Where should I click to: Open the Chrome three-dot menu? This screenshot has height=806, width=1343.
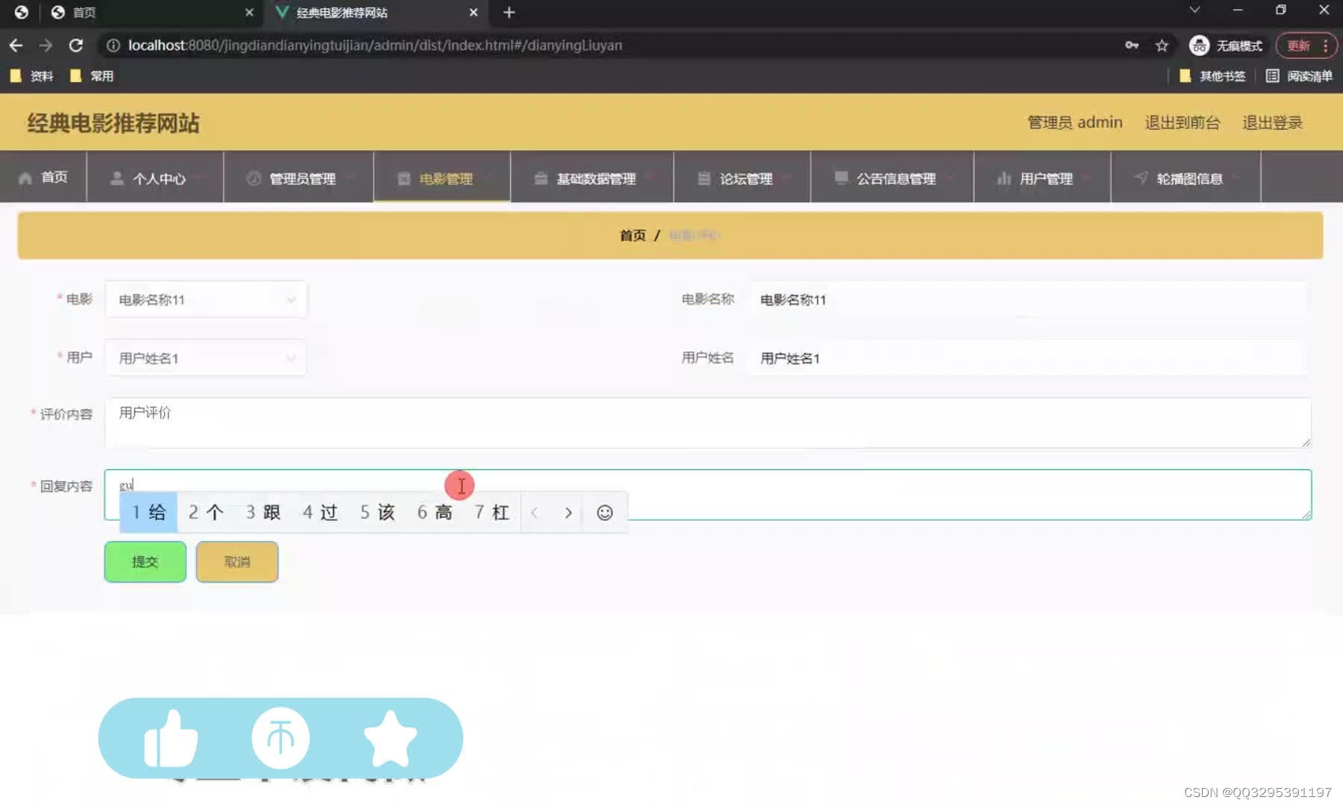[x=1326, y=46]
